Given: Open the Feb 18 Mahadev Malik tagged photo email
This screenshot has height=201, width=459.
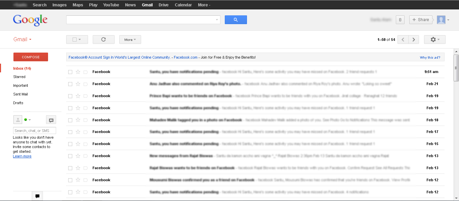Looking at the screenshot, I should point(255,120).
